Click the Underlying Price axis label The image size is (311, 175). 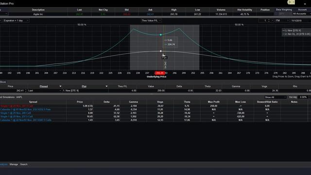(x=156, y=77)
